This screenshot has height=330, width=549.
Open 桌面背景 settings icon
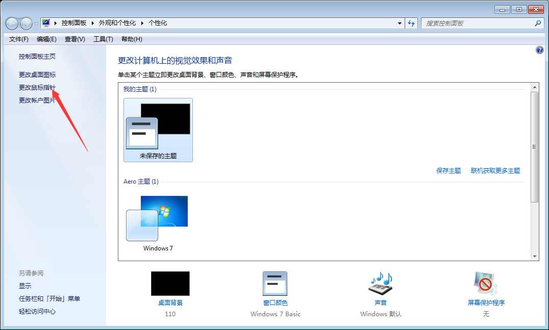(170, 284)
